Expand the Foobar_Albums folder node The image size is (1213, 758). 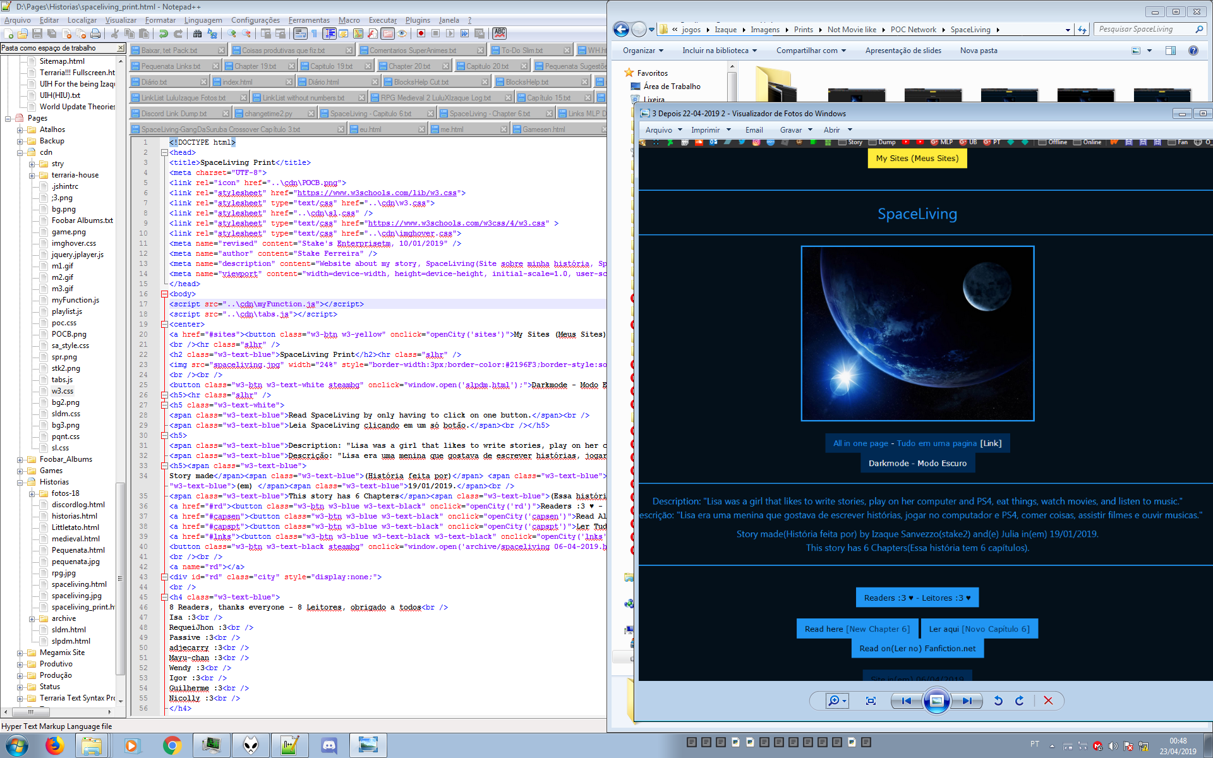pyautogui.click(x=20, y=459)
